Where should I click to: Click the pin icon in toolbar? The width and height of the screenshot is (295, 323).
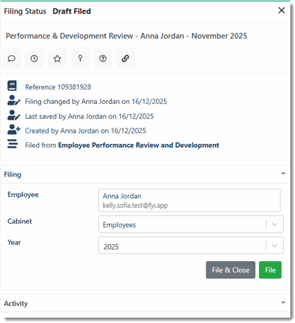pos(80,59)
